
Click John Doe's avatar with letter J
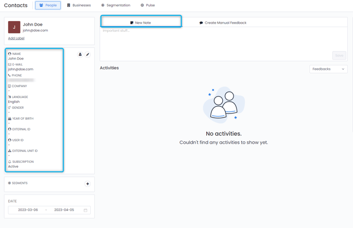click(14, 27)
